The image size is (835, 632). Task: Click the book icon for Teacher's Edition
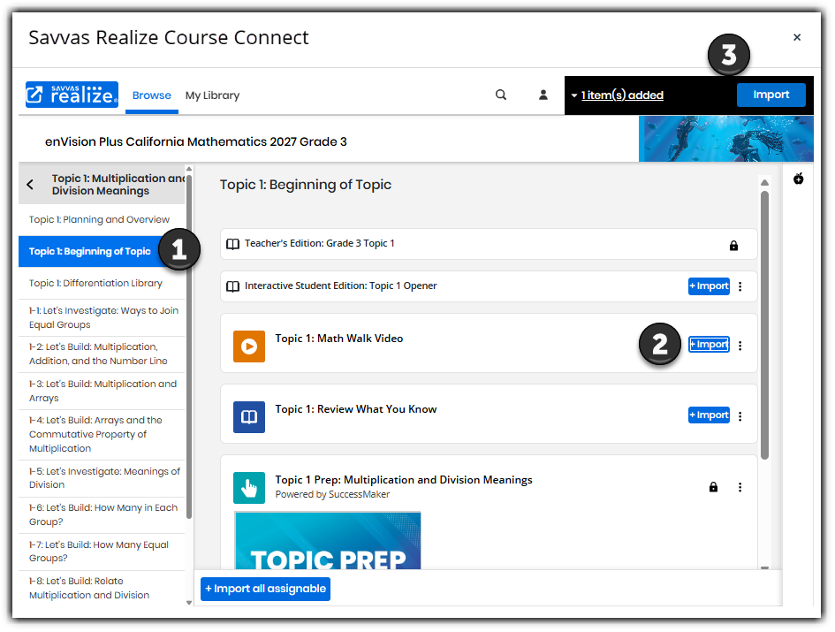coord(232,244)
